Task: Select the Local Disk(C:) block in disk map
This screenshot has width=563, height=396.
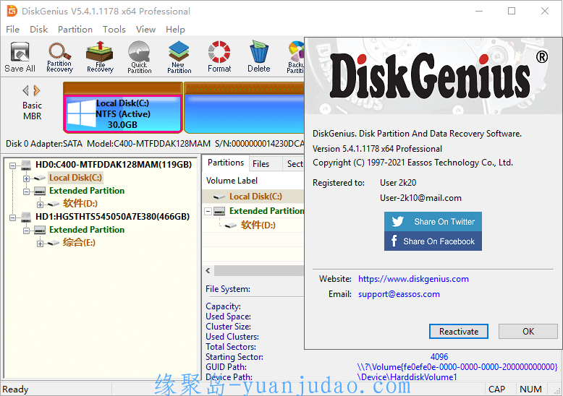Action: (x=122, y=113)
